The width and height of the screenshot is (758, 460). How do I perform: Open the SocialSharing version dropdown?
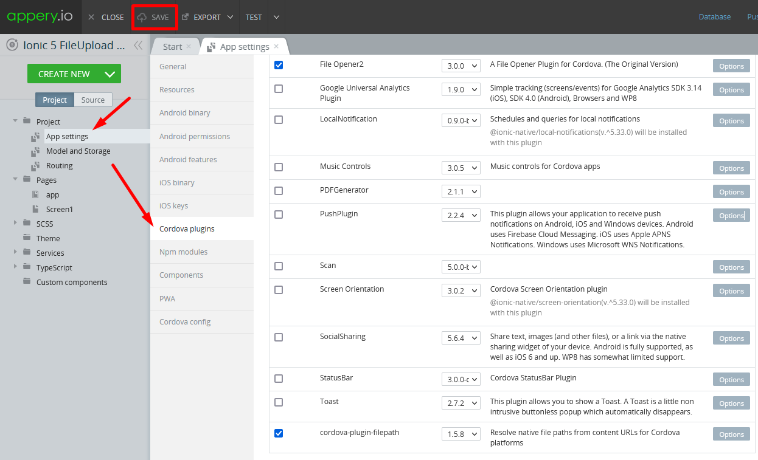tap(461, 338)
